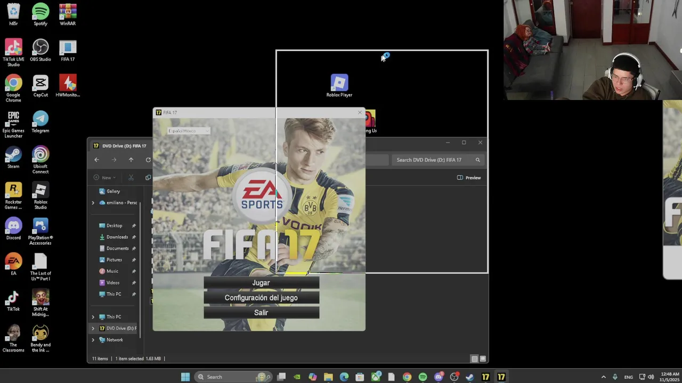This screenshot has height=383, width=682.
Task: Show hidden system tray icons
Action: pos(603,377)
